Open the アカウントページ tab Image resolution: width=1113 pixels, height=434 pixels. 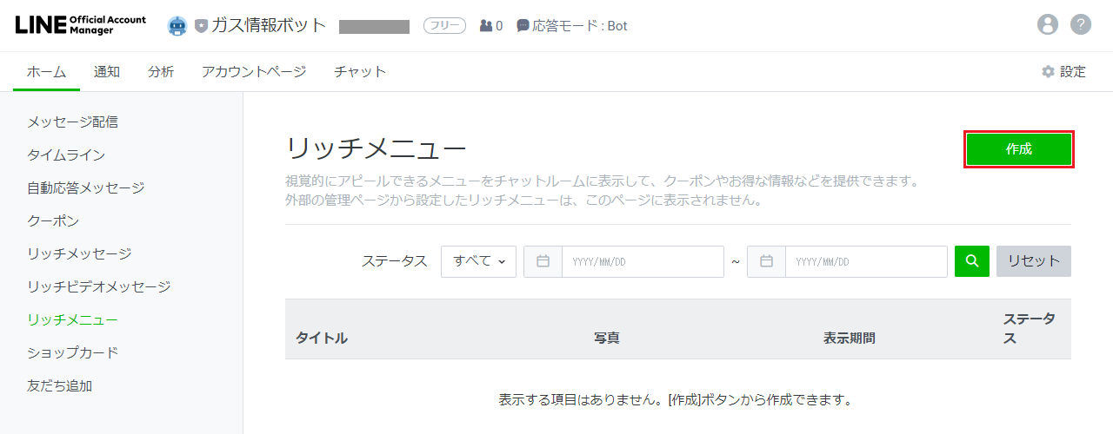254,72
